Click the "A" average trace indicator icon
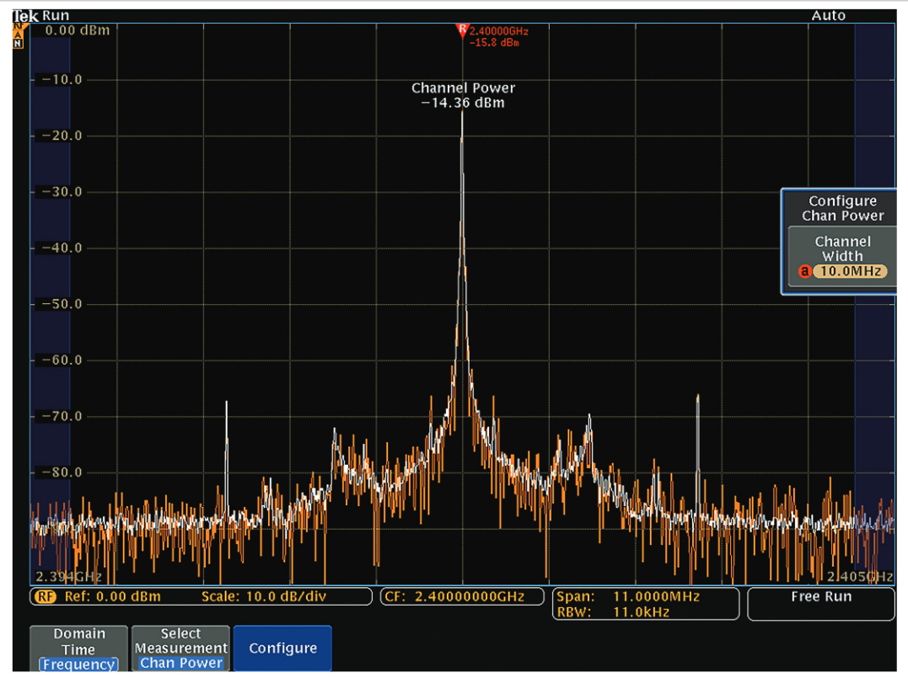The image size is (908, 678). pyautogui.click(x=19, y=35)
